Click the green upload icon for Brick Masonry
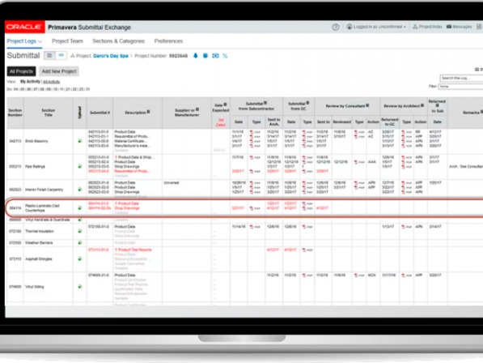This screenshot has width=483, height=363. (x=80, y=141)
